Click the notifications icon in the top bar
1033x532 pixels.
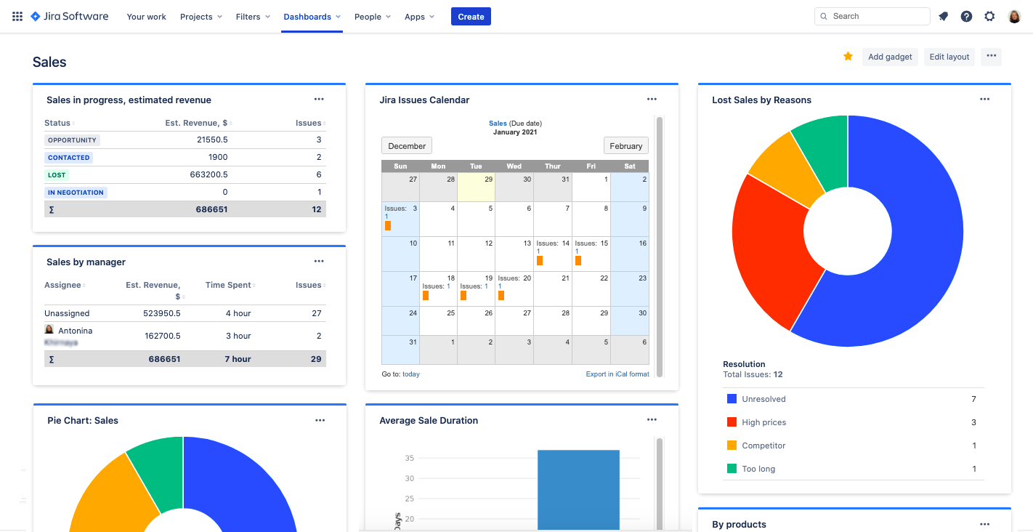click(943, 16)
